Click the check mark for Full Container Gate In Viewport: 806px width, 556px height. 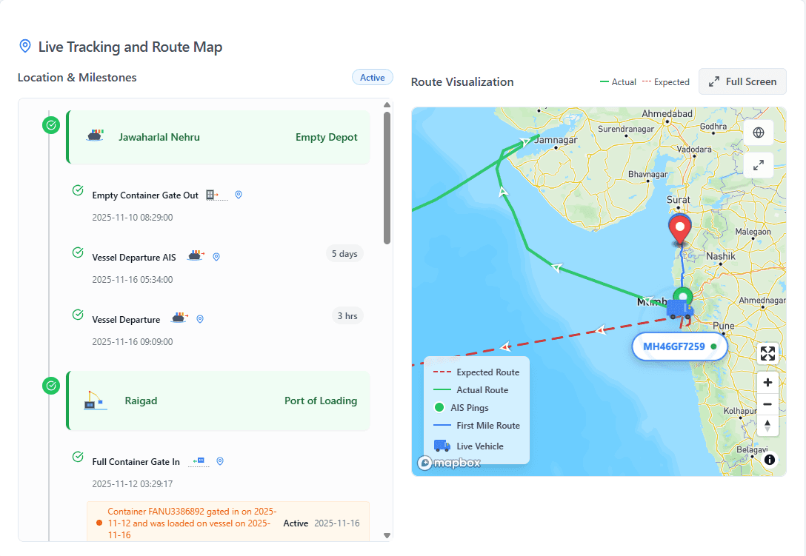78,456
